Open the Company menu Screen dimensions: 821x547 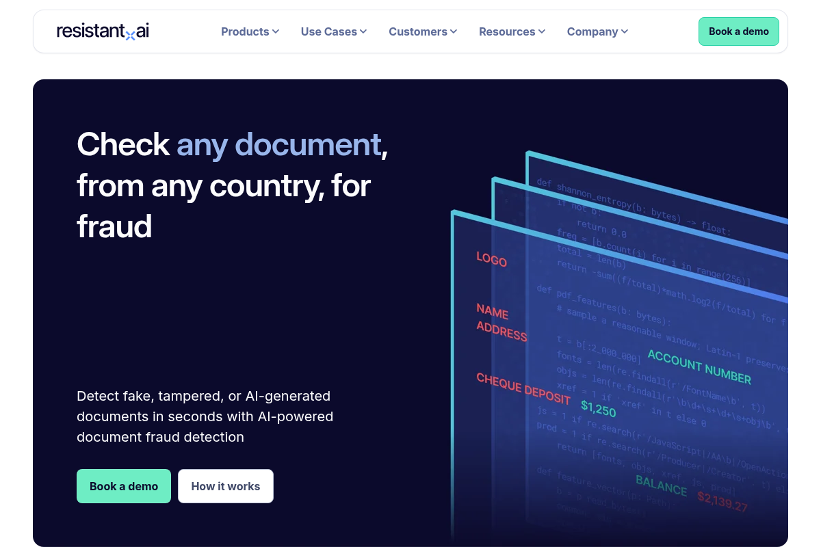[598, 31]
